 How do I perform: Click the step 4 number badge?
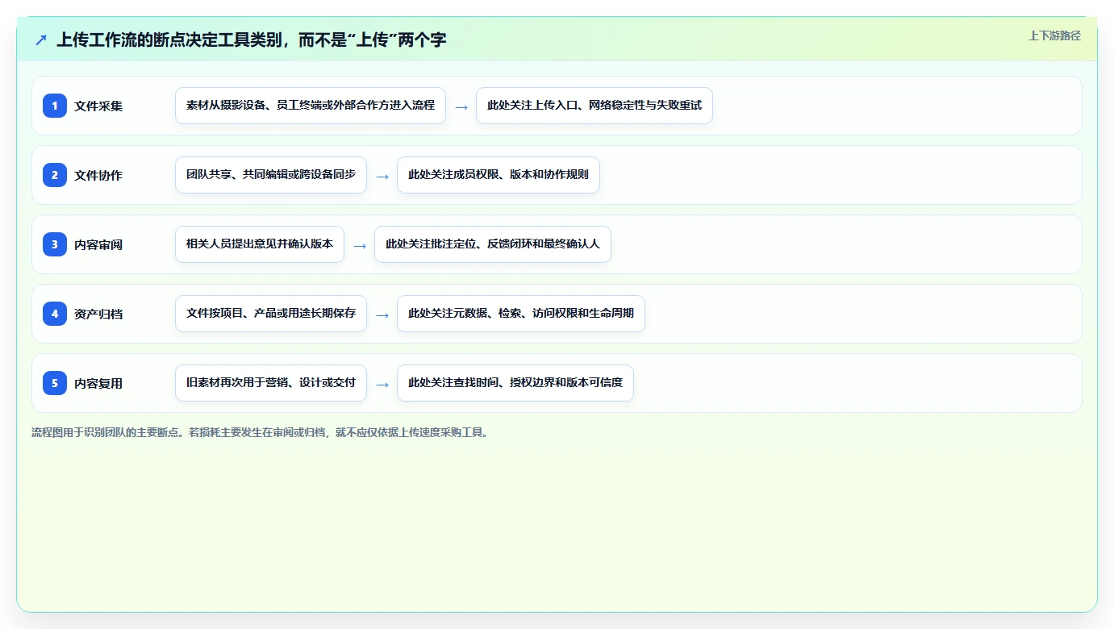tap(55, 314)
